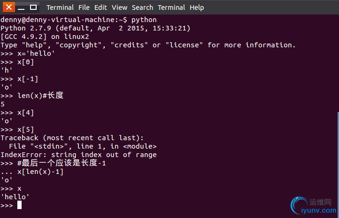Open the View menu

pyautogui.click(x=119, y=8)
